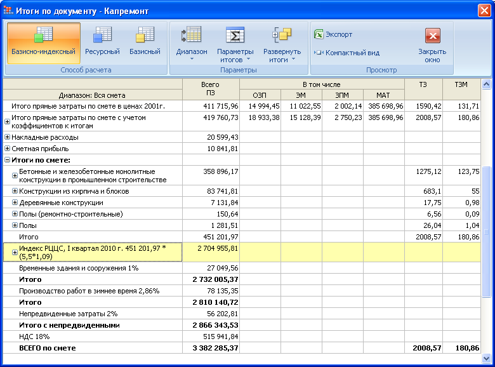Click the ТЗ column header
Image resolution: width=495 pixels, height=367 pixels.
tap(423, 89)
